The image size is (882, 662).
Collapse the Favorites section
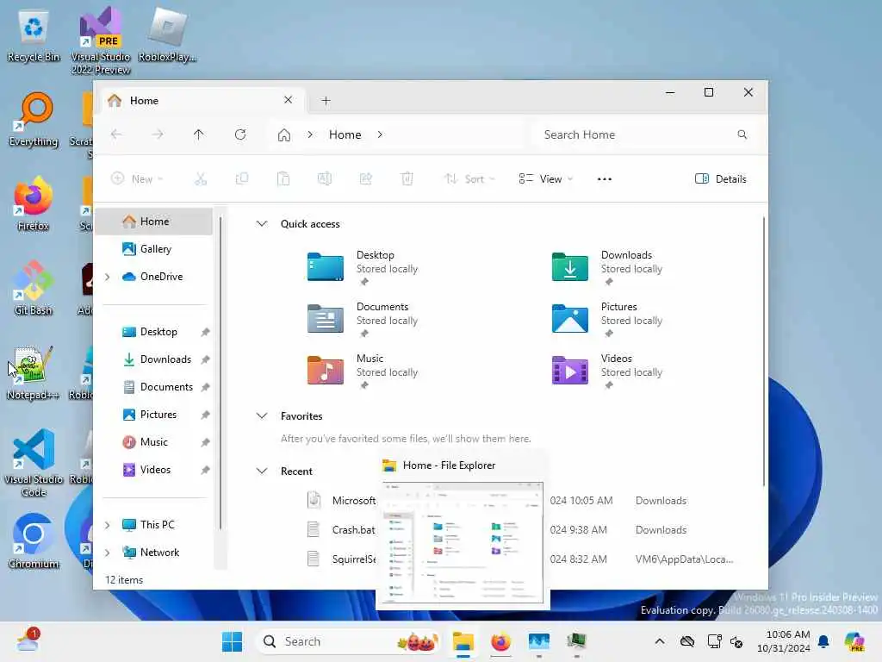click(x=262, y=416)
